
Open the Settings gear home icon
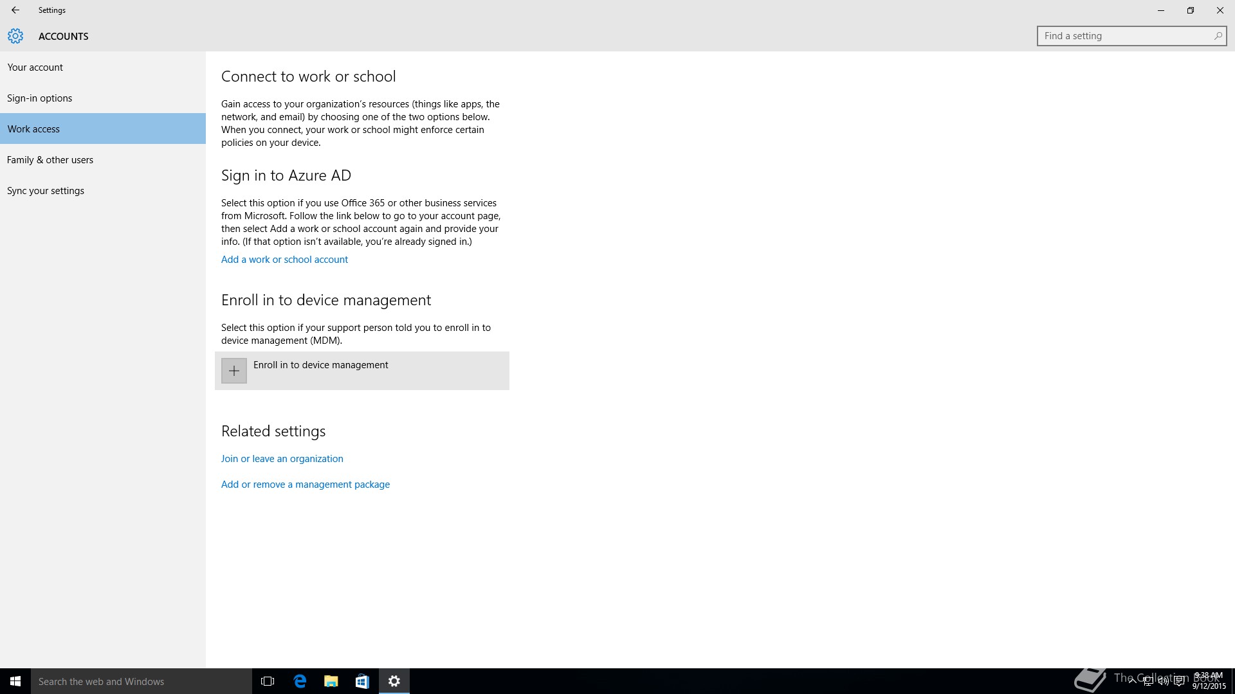pyautogui.click(x=15, y=36)
